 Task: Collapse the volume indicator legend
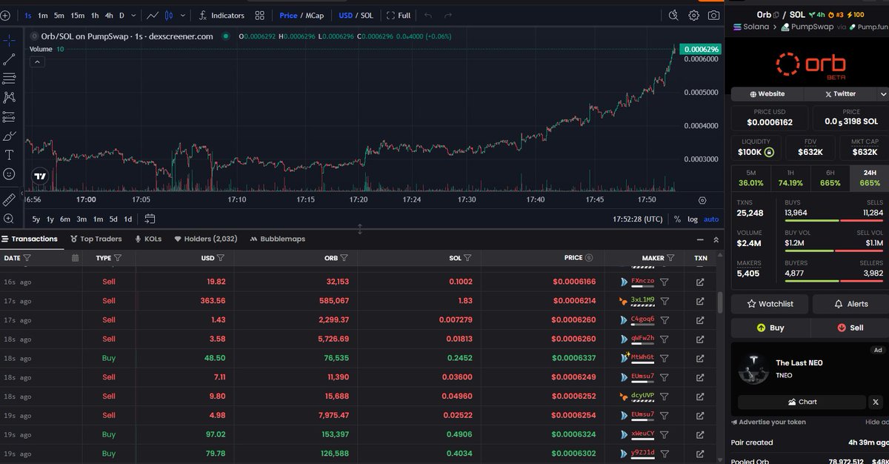(37, 62)
